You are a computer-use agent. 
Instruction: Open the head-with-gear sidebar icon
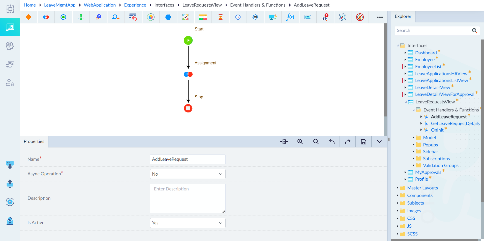pos(10,46)
